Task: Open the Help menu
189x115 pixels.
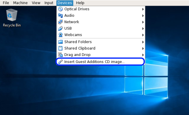Action: click(x=80, y=3)
